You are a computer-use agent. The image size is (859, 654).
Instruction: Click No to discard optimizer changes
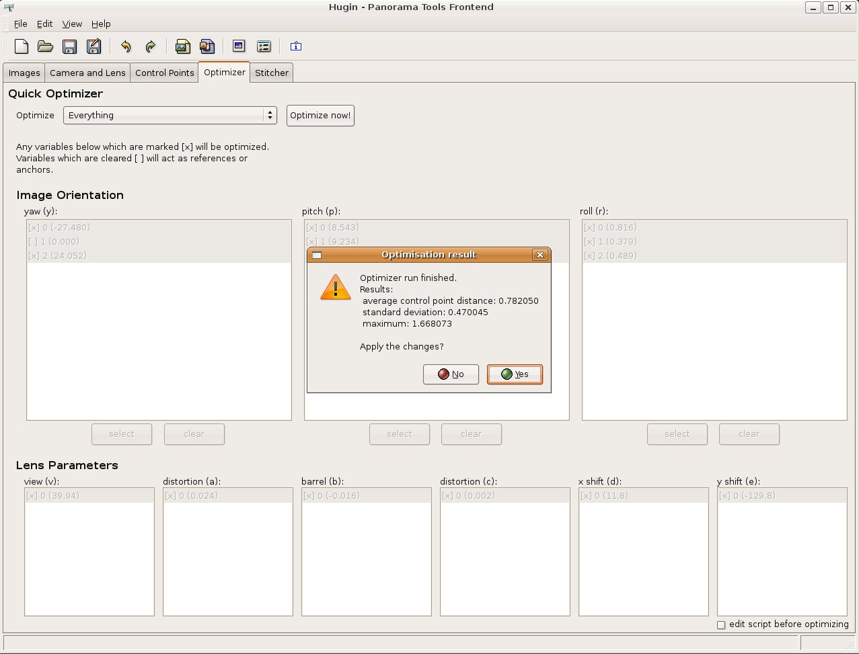click(451, 374)
